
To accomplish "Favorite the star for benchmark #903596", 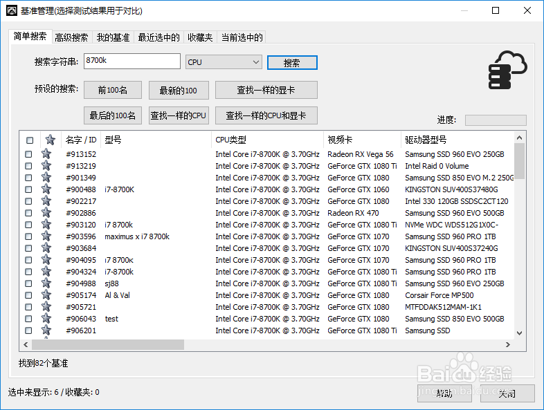I will [46, 236].
